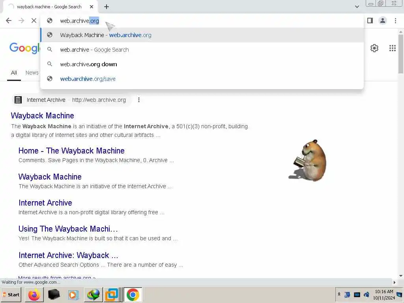Open the globe application taskbar icon
The height and width of the screenshot is (303, 404).
click(93, 295)
